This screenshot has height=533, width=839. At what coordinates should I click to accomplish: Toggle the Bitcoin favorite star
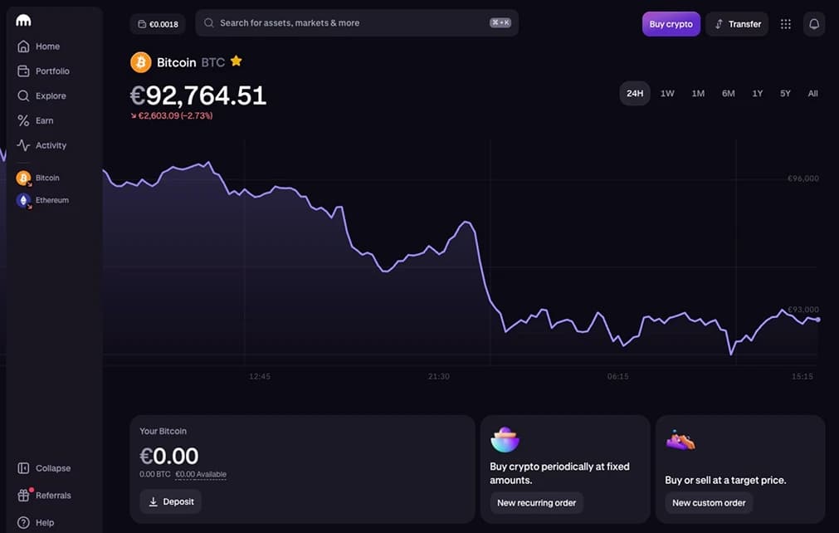236,61
